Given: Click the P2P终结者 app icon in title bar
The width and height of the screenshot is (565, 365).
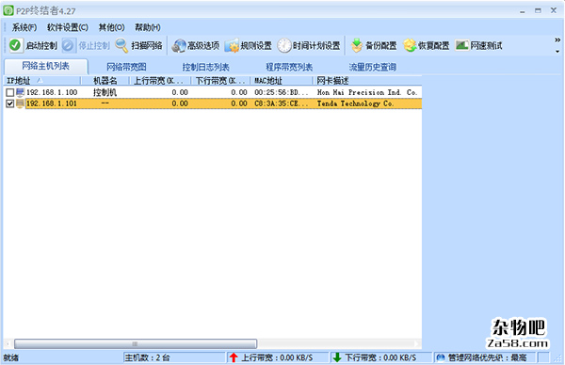Looking at the screenshot, I should [x=8, y=10].
